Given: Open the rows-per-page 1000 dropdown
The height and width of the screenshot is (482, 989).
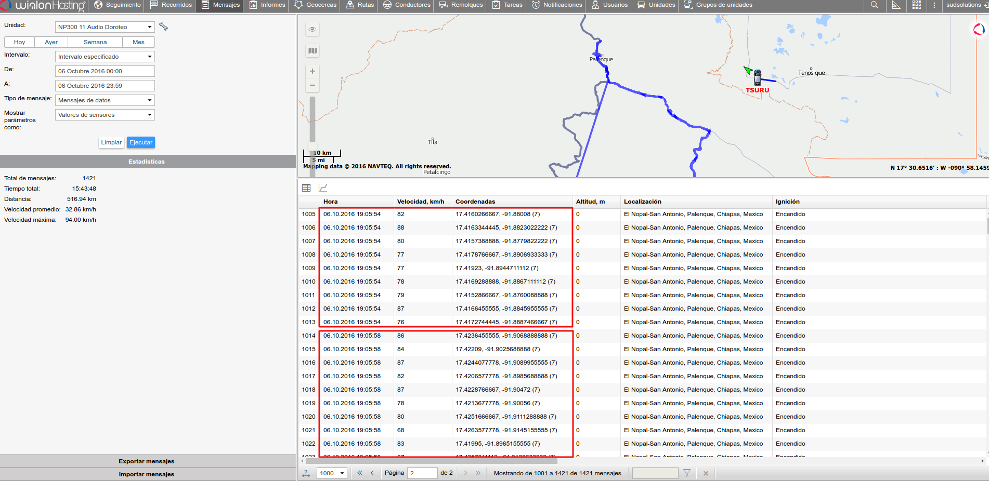Looking at the screenshot, I should click(x=332, y=473).
